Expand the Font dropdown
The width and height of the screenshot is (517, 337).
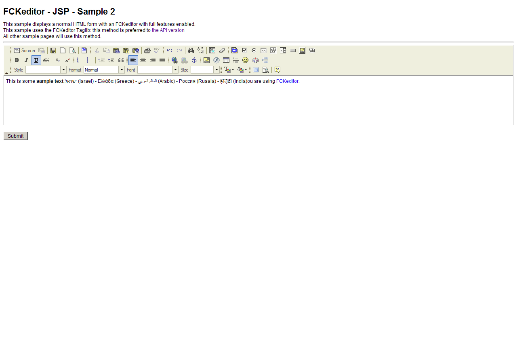[x=175, y=70]
